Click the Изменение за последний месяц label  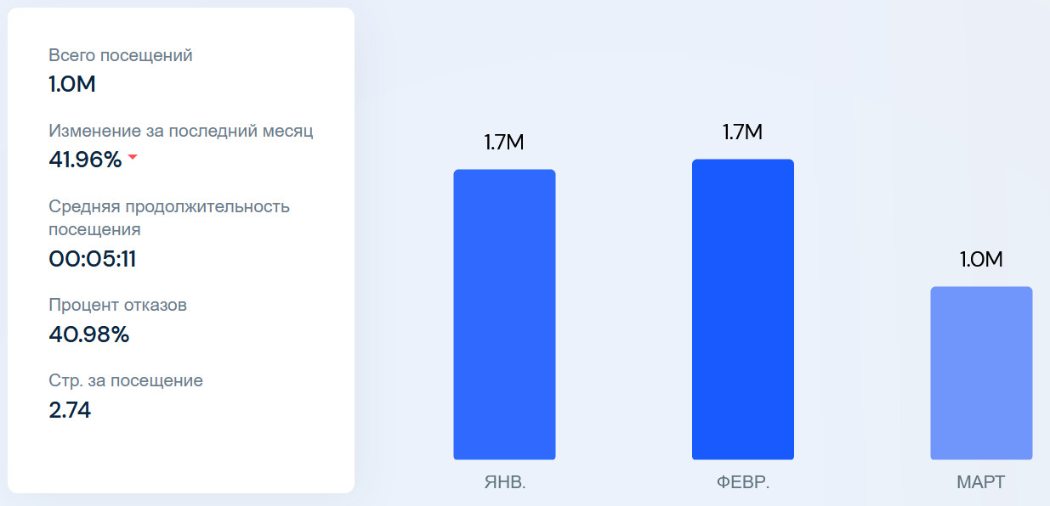point(181,131)
